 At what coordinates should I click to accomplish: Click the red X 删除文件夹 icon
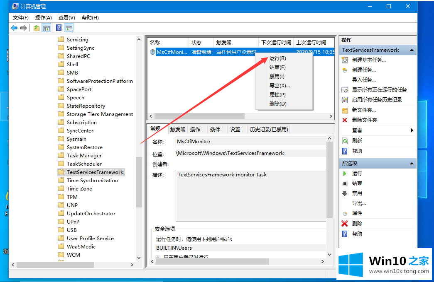[x=345, y=120]
